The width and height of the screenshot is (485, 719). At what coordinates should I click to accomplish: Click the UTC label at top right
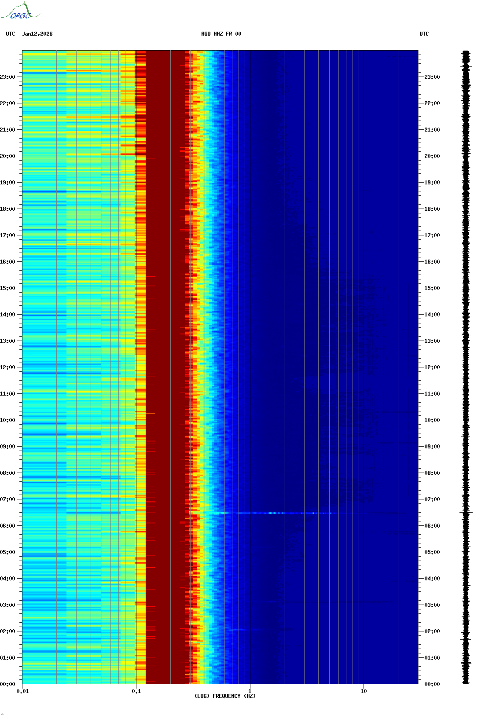click(x=424, y=34)
